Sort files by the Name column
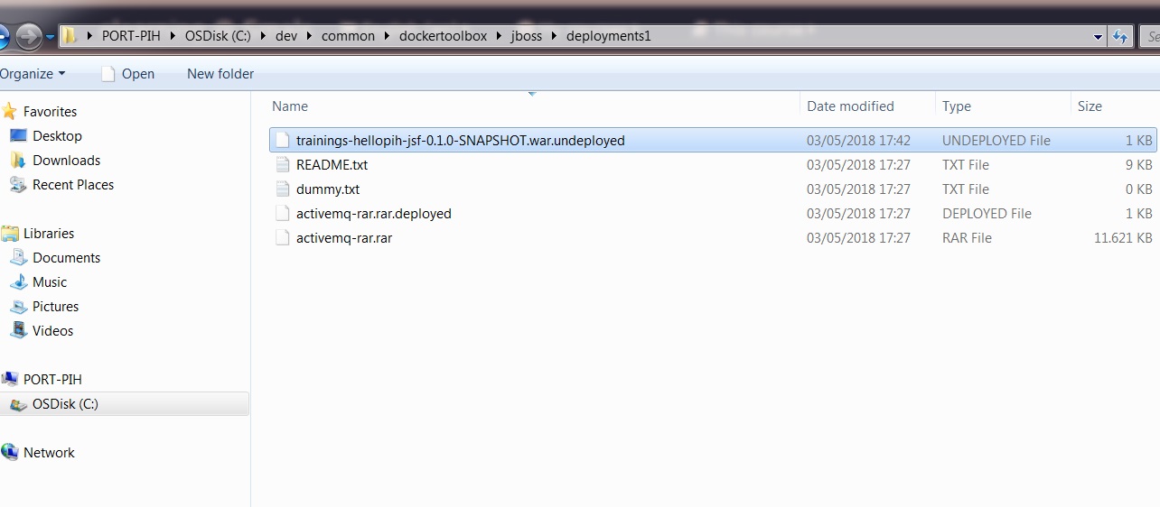This screenshot has height=507, width=1160. pos(533,106)
